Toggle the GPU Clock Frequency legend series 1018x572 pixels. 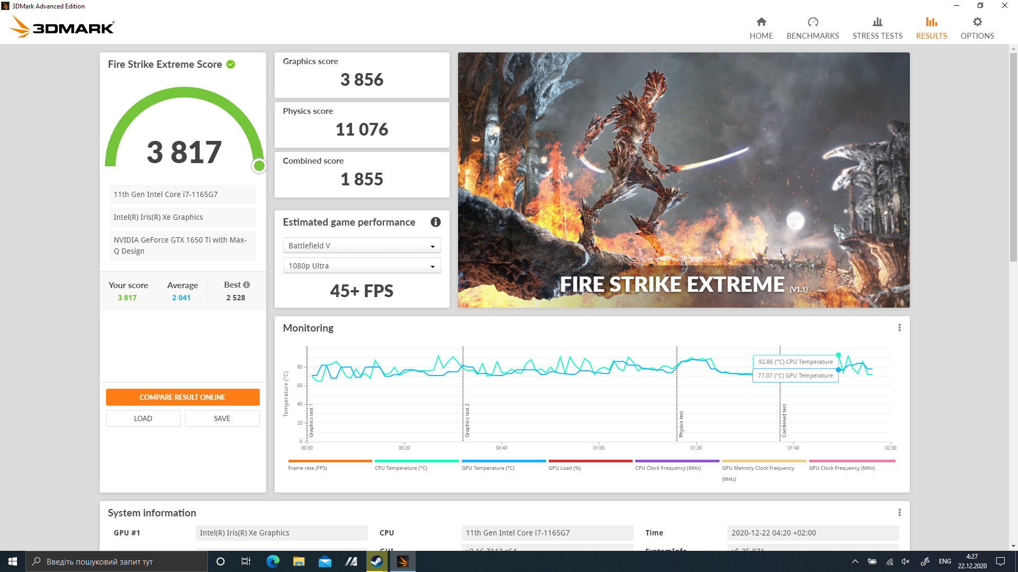coord(852,466)
